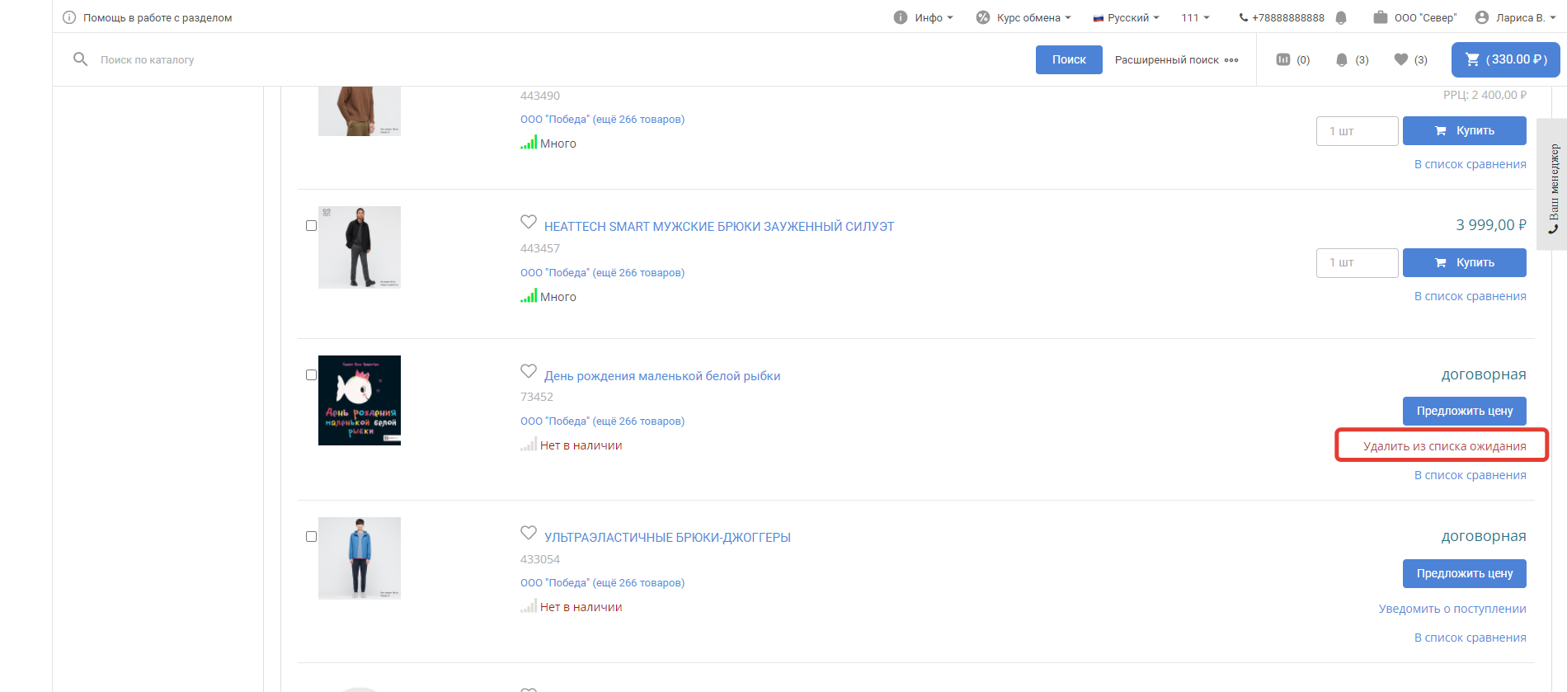Click ООО "Север" company name
This screenshot has width=1567, height=692.
pos(1425,17)
